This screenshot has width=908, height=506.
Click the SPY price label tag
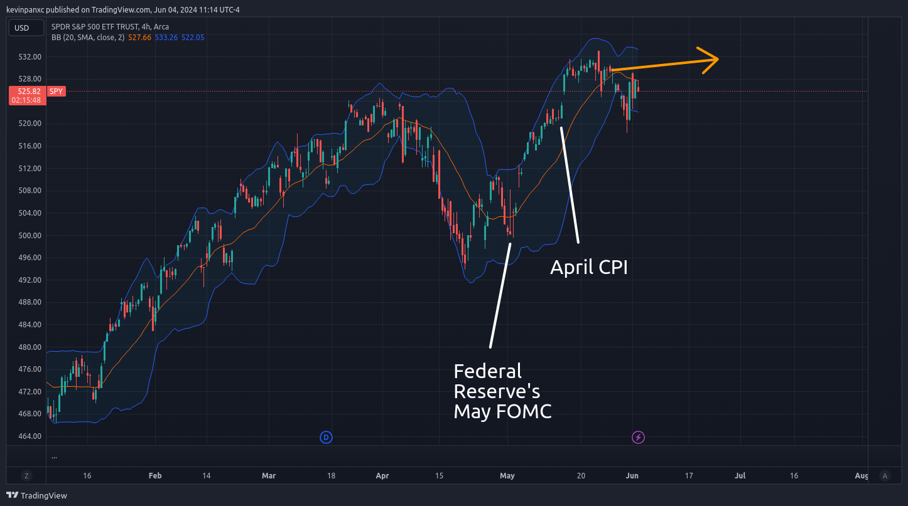click(57, 92)
